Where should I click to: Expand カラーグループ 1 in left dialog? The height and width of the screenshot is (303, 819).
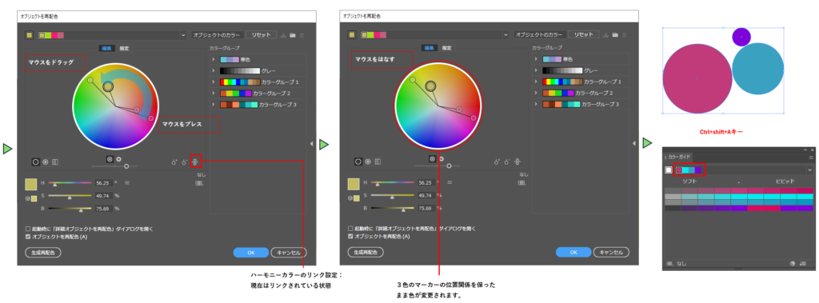(214, 82)
